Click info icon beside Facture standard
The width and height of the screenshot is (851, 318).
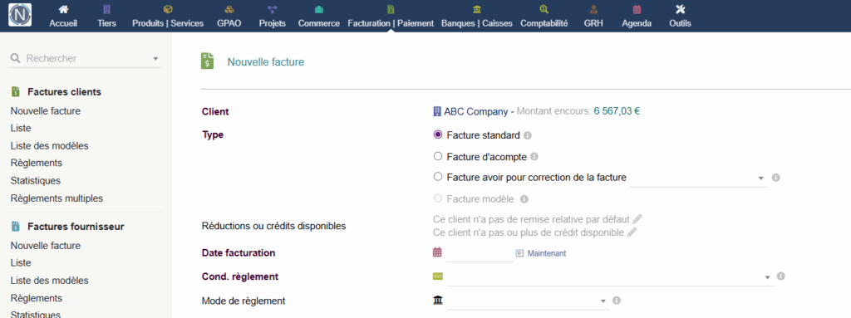(528, 135)
